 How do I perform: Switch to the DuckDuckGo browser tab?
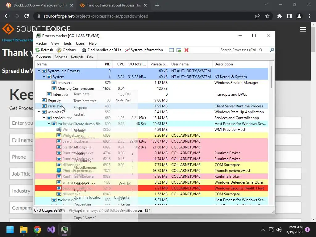[x=39, y=5]
